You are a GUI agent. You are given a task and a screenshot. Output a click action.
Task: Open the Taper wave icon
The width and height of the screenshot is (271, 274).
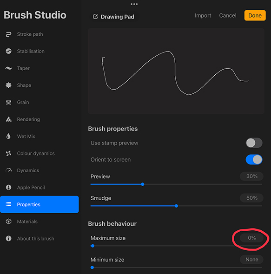click(x=8, y=68)
